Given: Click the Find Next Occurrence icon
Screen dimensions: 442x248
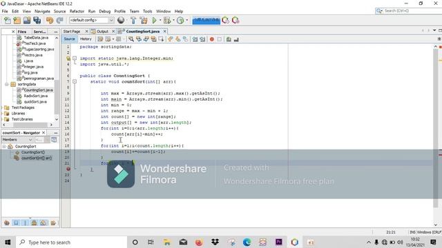Looking at the screenshot, I should pos(146,39).
